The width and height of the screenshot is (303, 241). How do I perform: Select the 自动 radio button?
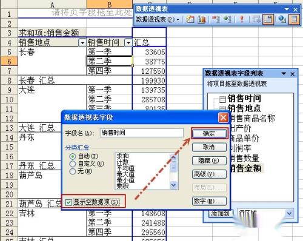[x=72, y=156]
